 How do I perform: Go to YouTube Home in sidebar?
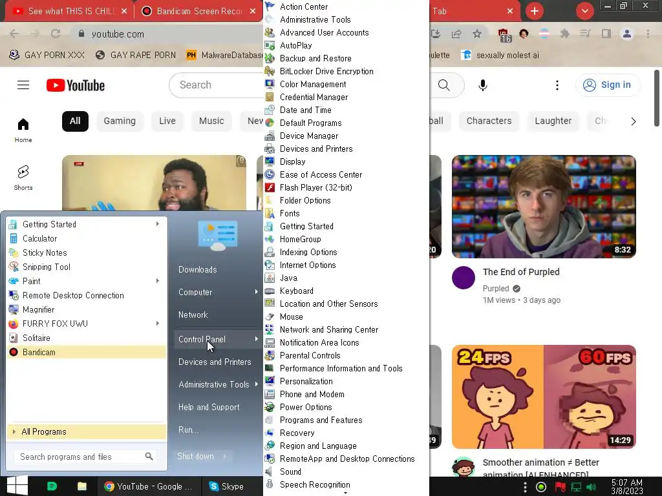coord(23,130)
